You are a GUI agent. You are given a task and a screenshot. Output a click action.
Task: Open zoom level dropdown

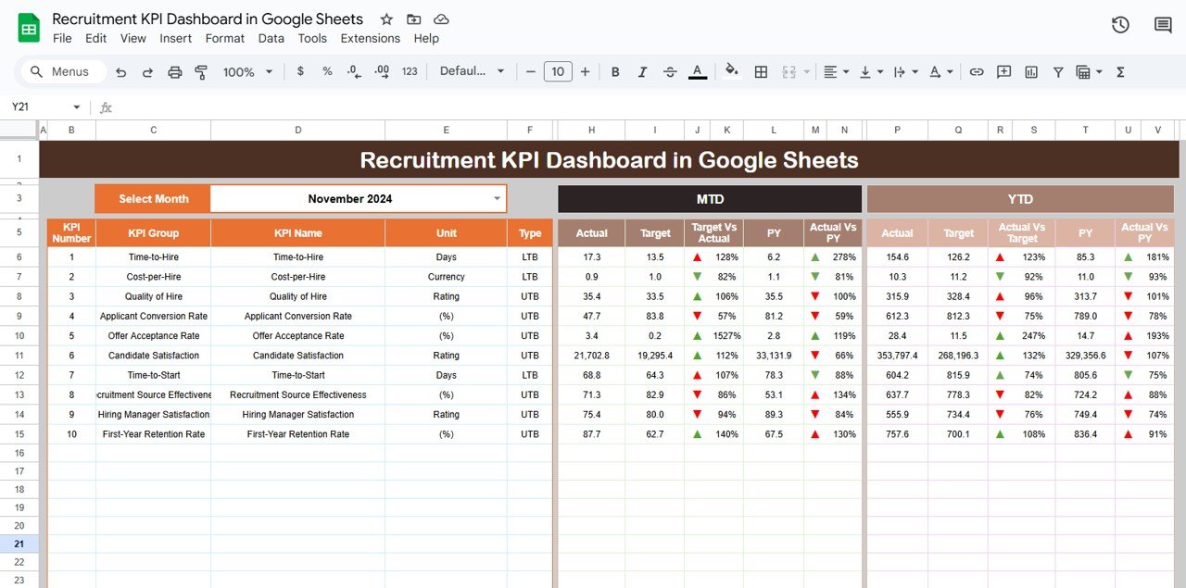[x=248, y=71]
